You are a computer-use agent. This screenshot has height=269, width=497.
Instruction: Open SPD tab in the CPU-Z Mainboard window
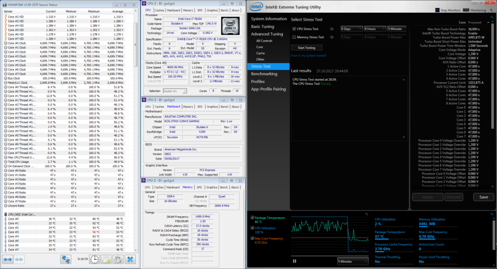199,107
